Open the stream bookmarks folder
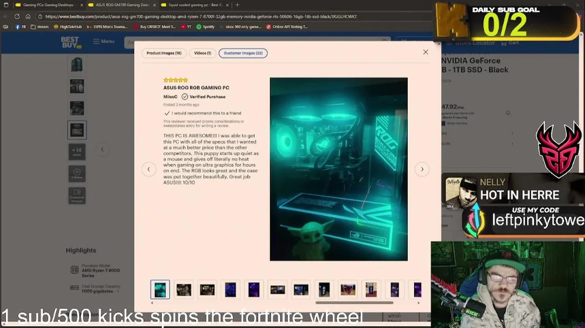Image resolution: width=585 pixels, height=328 pixels. pos(40,27)
